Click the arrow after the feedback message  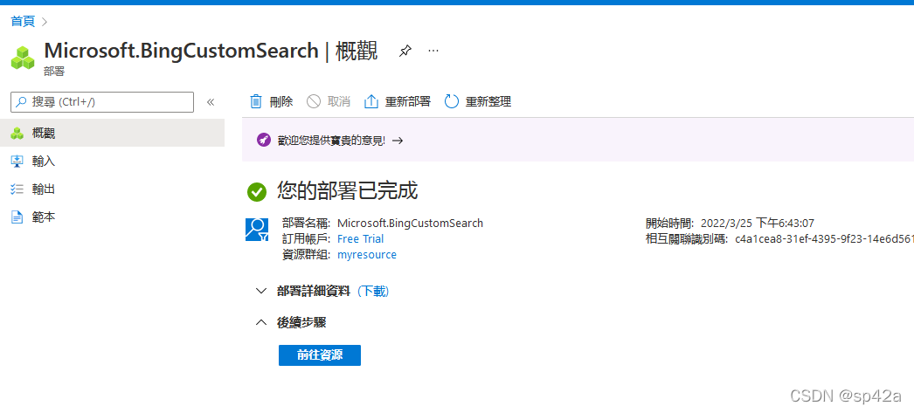pos(398,141)
